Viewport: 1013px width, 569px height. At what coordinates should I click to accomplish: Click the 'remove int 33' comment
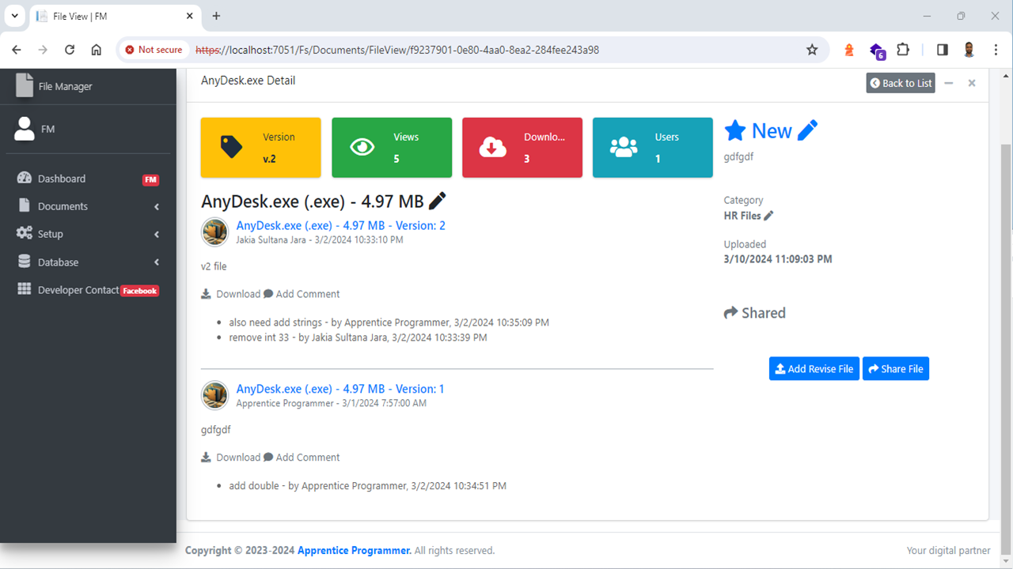click(x=358, y=337)
